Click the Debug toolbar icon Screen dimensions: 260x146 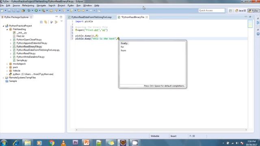click(29, 11)
